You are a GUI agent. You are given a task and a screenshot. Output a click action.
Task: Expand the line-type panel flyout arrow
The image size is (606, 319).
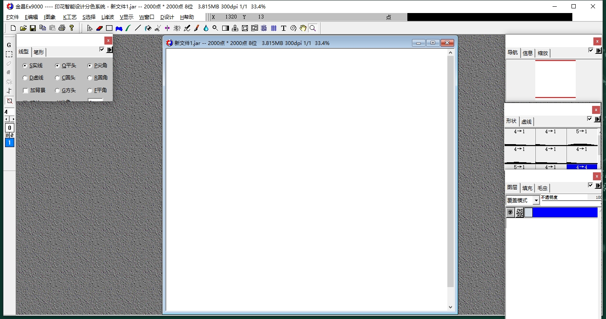[x=109, y=50]
